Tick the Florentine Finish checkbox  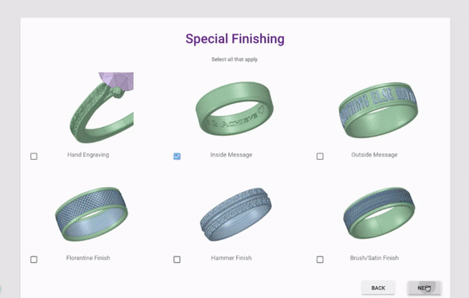click(x=33, y=260)
